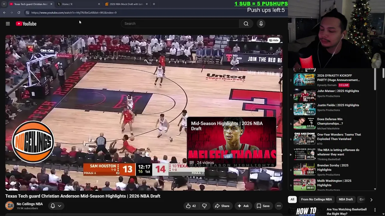Click the Thinking Basketball channel name
Image resolution: width=385 pixels, height=216 pixels.
pyautogui.click(x=329, y=159)
